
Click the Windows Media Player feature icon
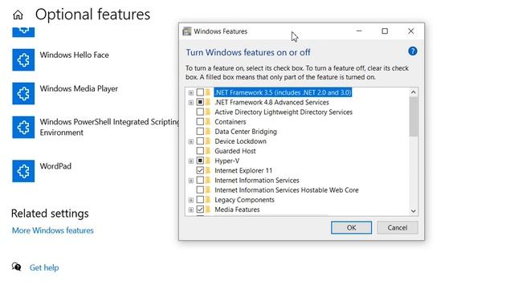coord(23,94)
